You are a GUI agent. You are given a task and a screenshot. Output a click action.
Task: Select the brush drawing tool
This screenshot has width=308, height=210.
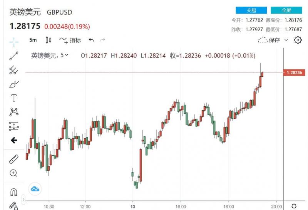(x=14, y=84)
